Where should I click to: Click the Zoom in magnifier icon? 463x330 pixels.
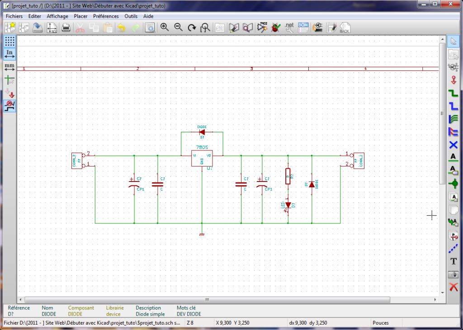click(165, 28)
